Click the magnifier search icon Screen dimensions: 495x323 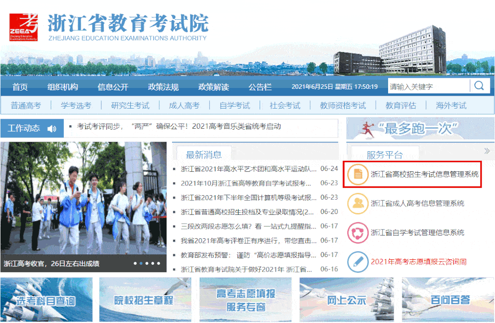(x=479, y=86)
